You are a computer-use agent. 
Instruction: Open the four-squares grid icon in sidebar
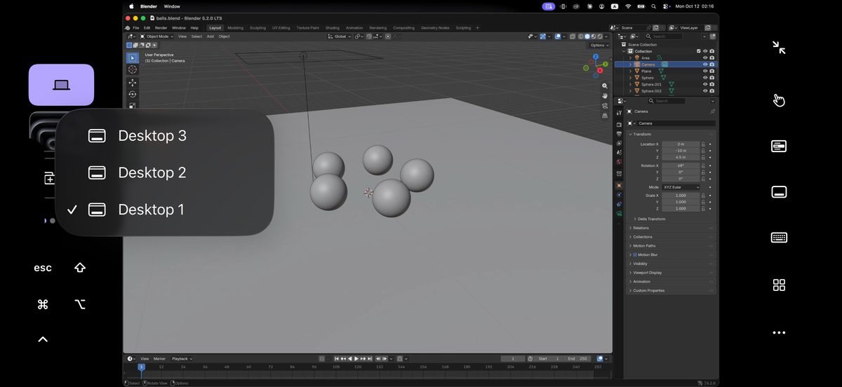(x=779, y=285)
